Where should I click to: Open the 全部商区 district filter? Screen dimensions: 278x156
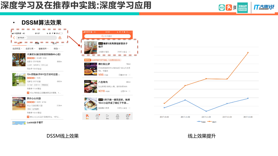[x=17, y=49]
